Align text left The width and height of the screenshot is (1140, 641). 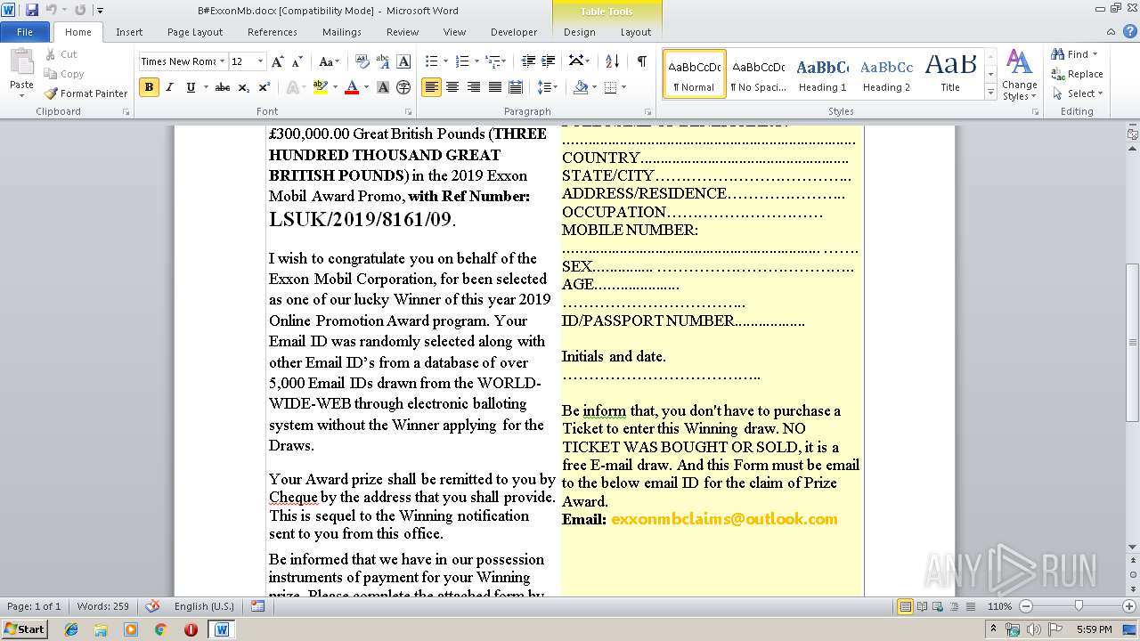[431, 87]
